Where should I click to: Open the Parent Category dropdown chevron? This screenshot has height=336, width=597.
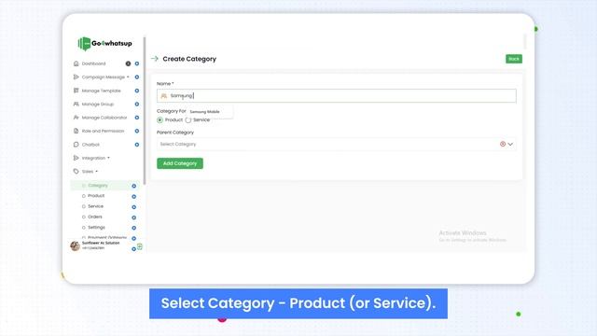pyautogui.click(x=510, y=144)
